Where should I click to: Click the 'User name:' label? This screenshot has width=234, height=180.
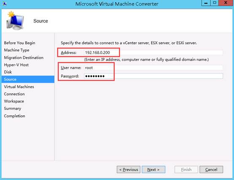coord(71,68)
